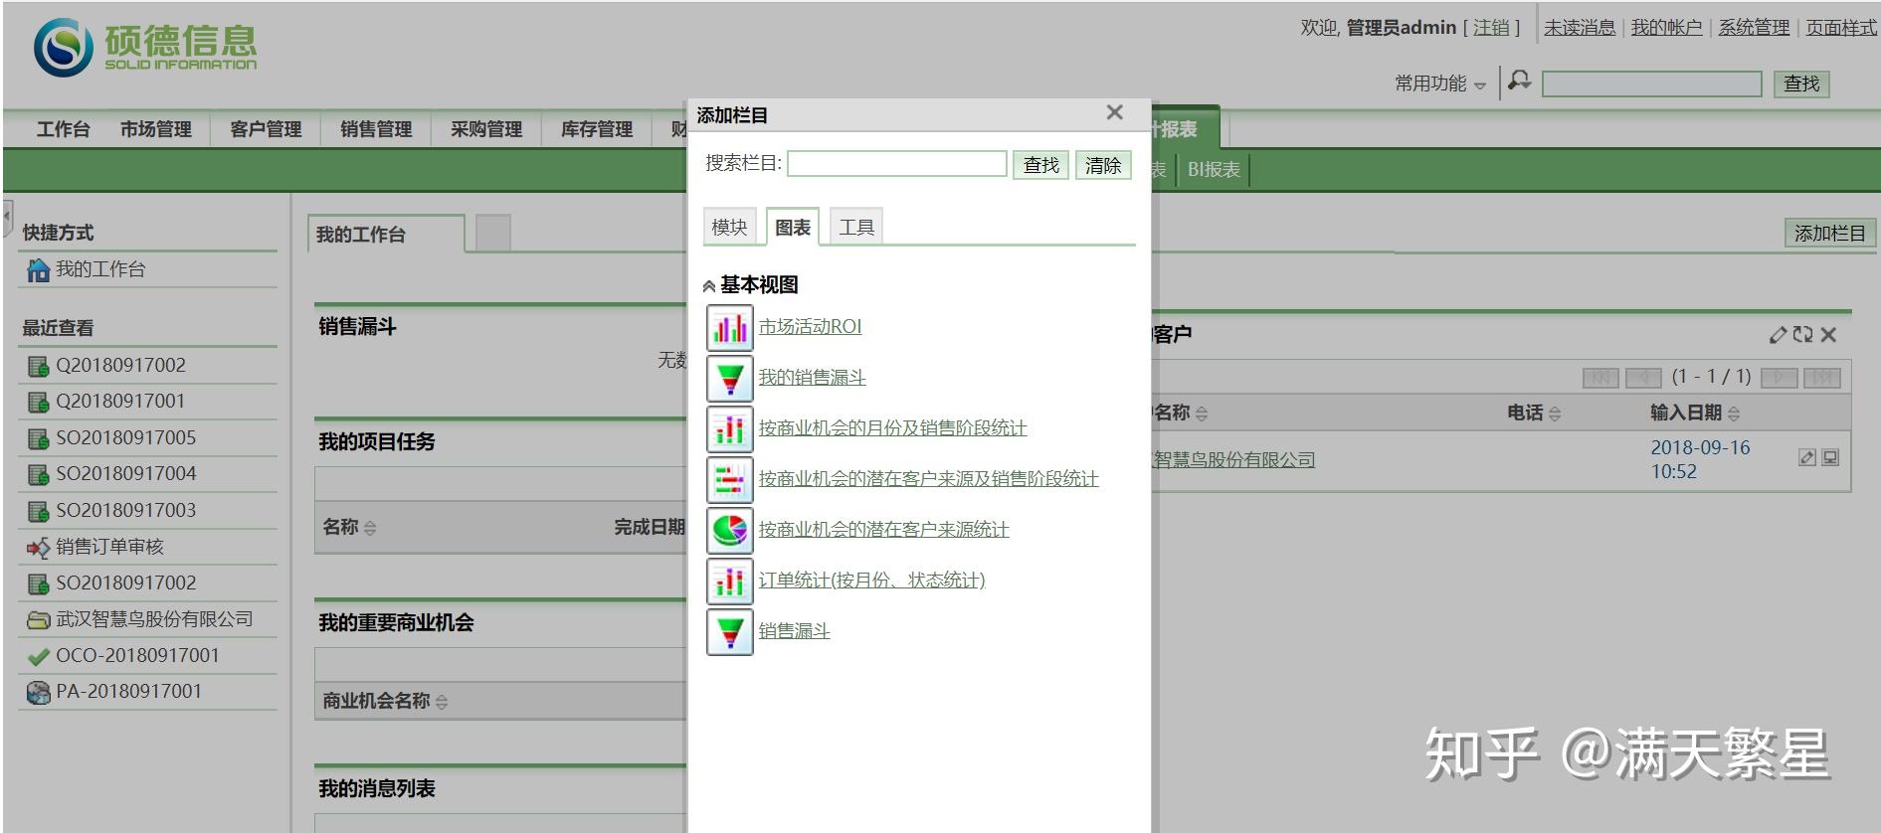Click the order icon for SO20180917003
This screenshot has height=833, width=1881.
click(38, 511)
